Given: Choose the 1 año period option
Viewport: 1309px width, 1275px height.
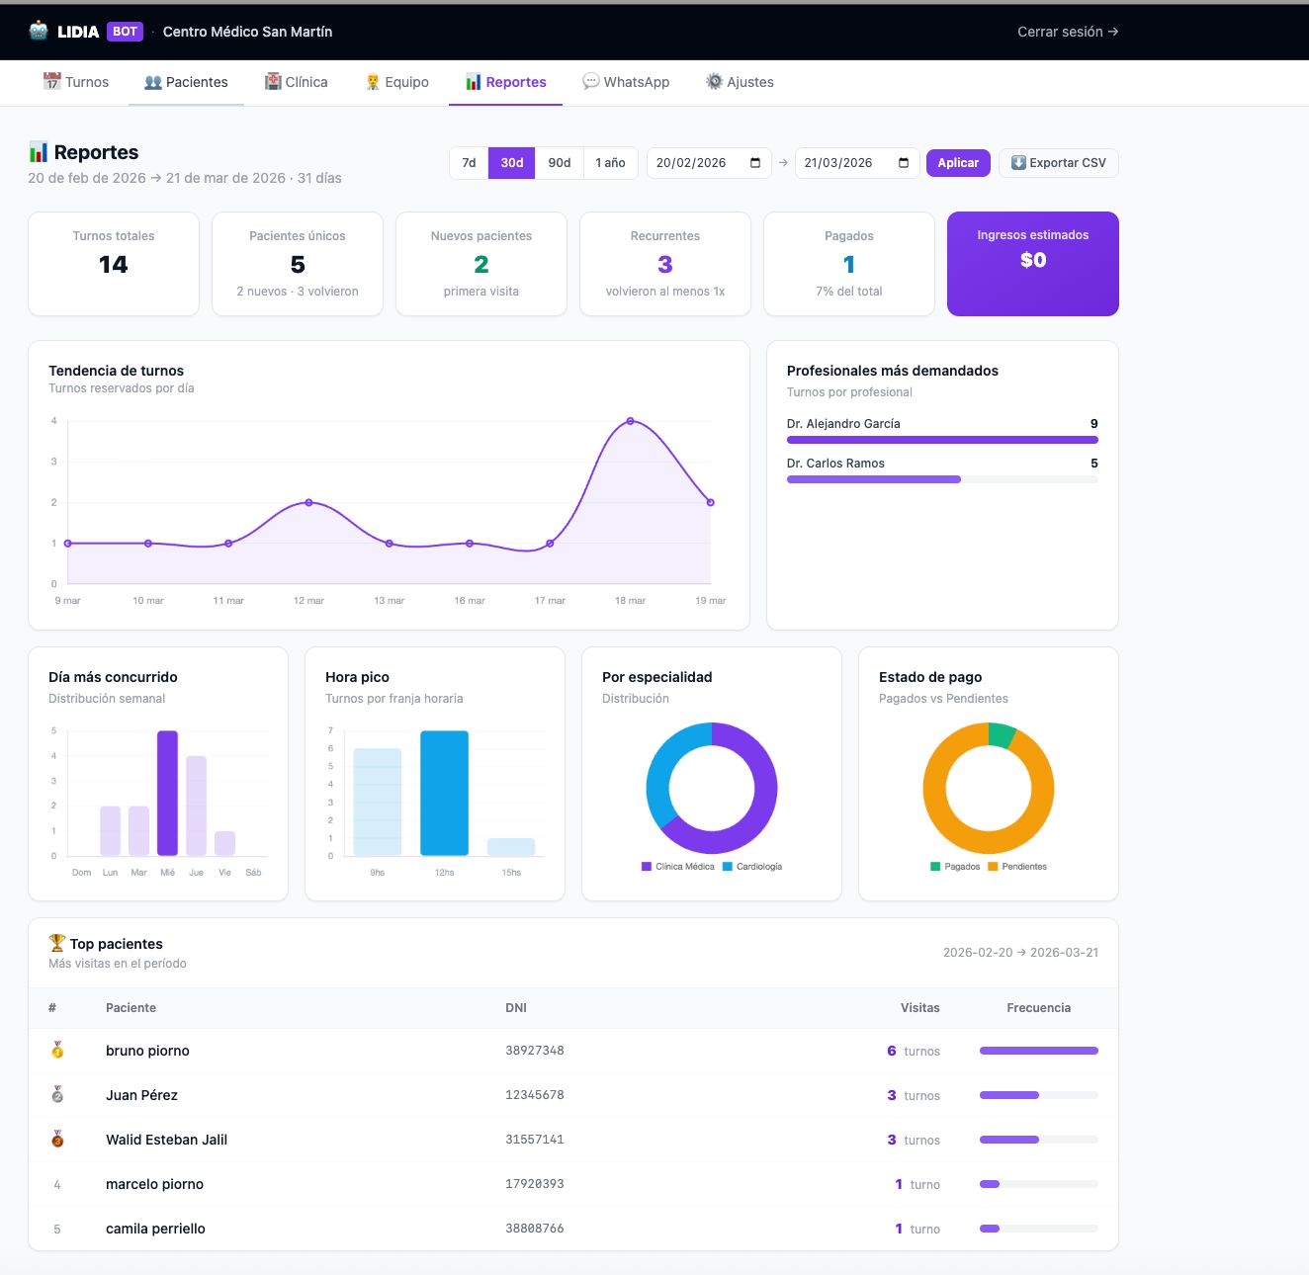Looking at the screenshot, I should pos(610,163).
